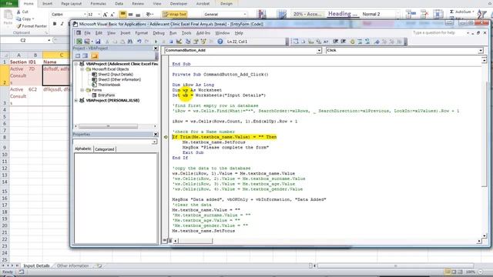Switch code pane to Full Module View button
Screen dimensions: 493x277
tap(169, 241)
